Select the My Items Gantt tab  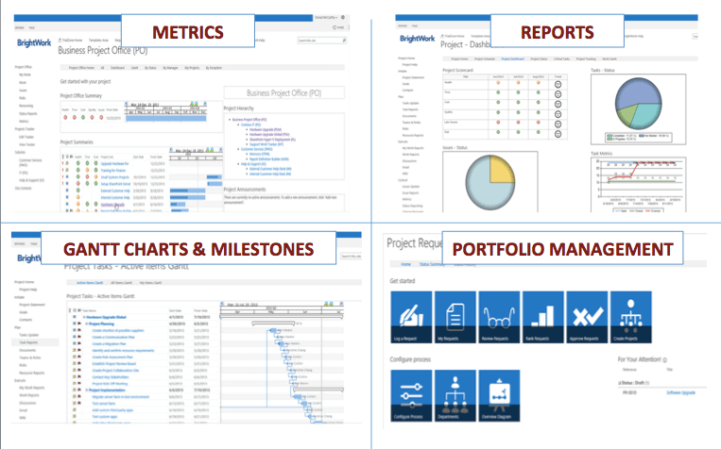pyautogui.click(x=150, y=283)
